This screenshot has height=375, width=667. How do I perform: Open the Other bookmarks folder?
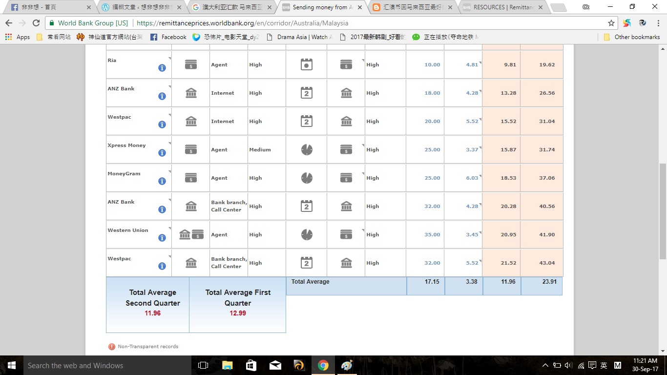coord(632,37)
